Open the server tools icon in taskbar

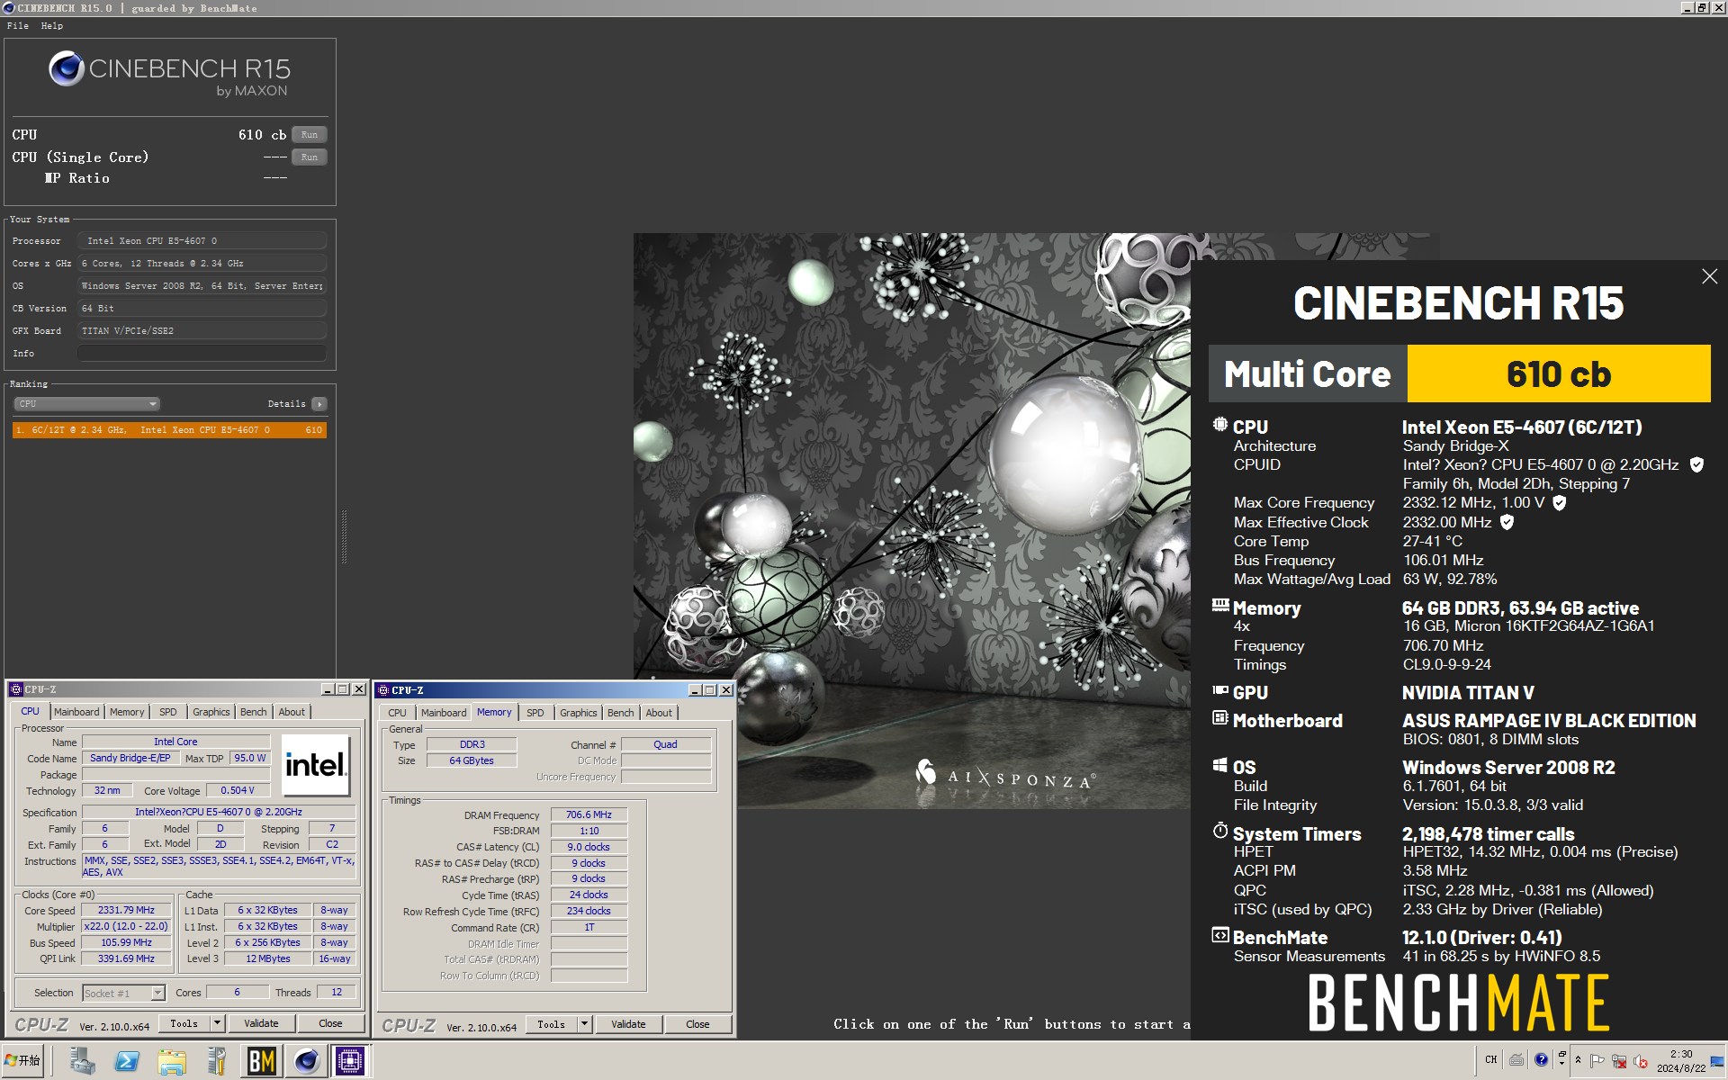pos(216,1061)
